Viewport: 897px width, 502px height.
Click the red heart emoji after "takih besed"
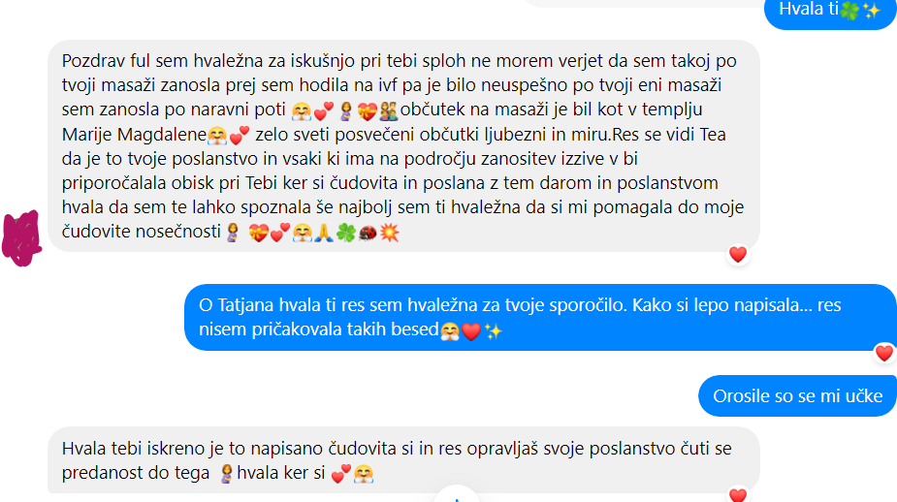click(471, 331)
